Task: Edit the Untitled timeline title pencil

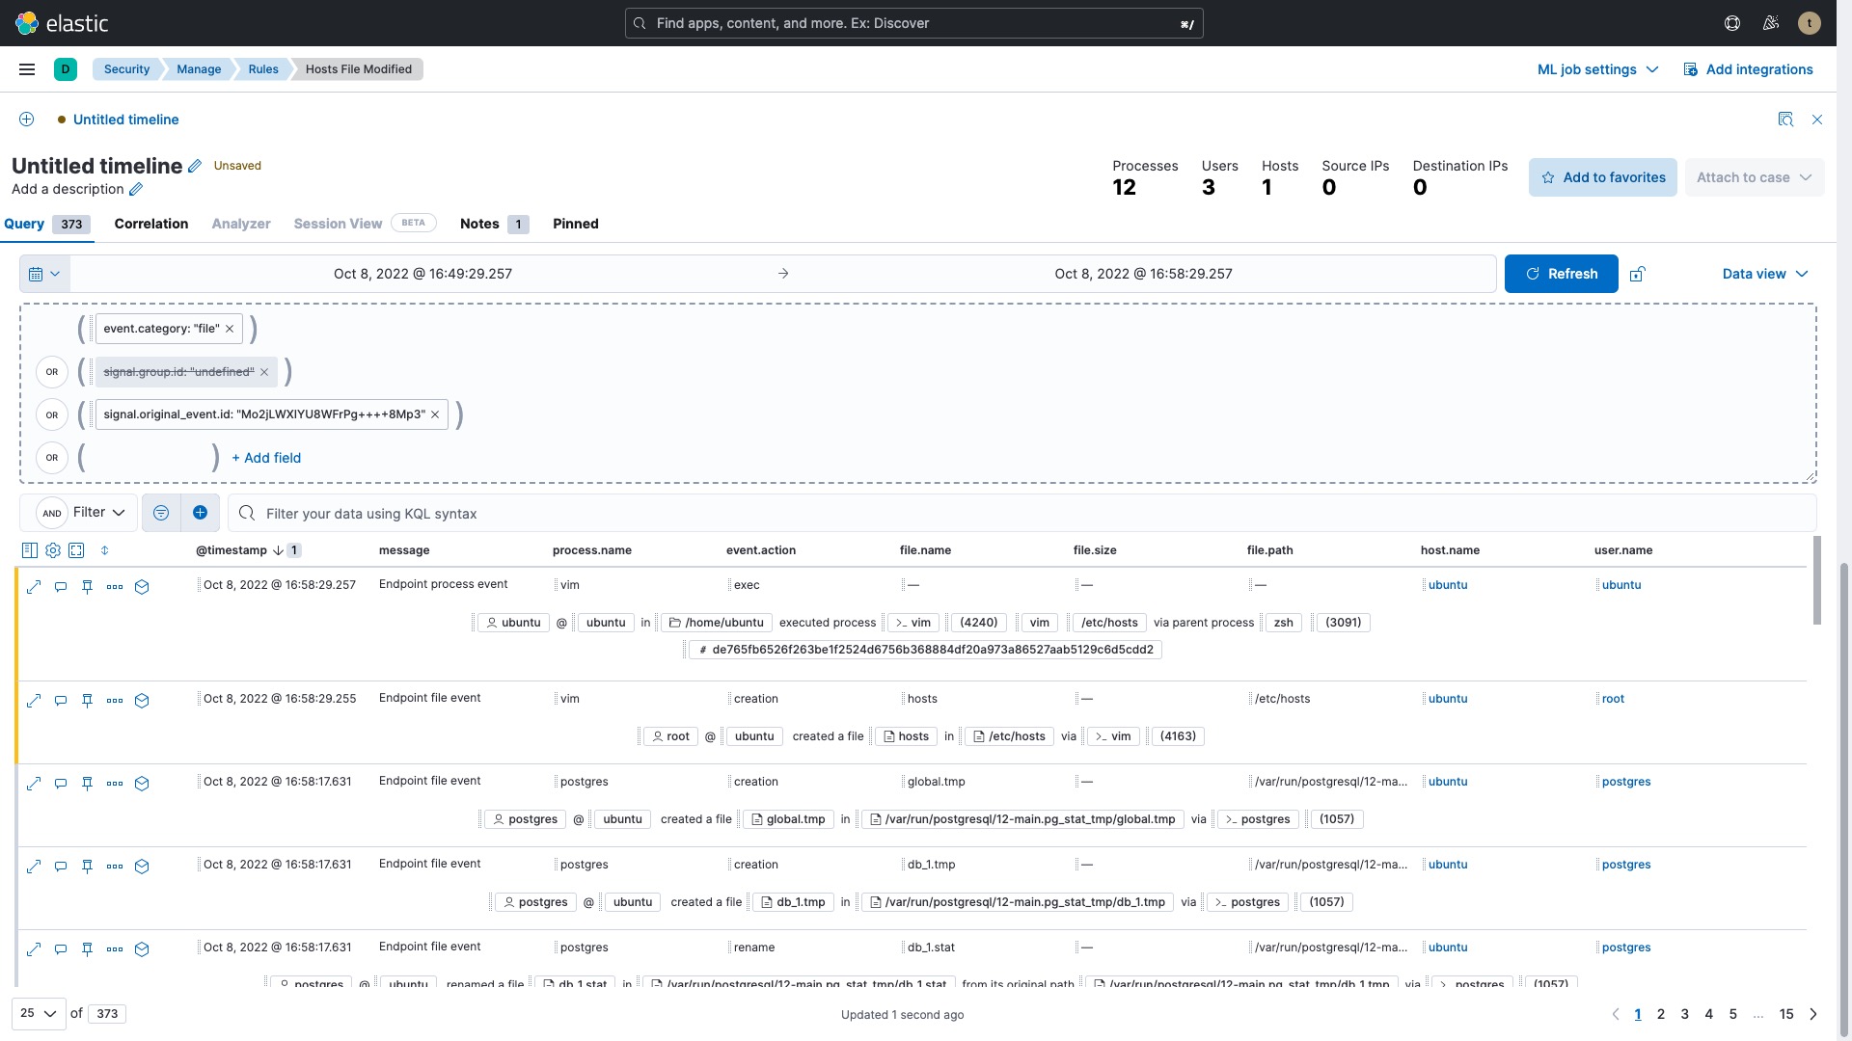Action: click(x=195, y=166)
